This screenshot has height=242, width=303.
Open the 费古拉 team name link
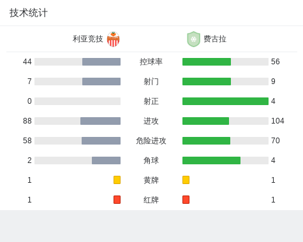tap(215, 39)
